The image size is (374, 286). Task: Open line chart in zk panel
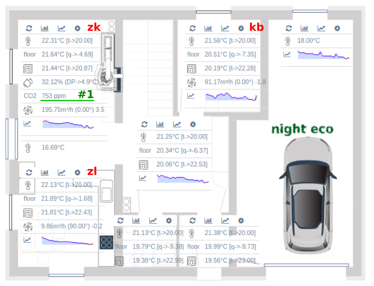tap(62, 28)
